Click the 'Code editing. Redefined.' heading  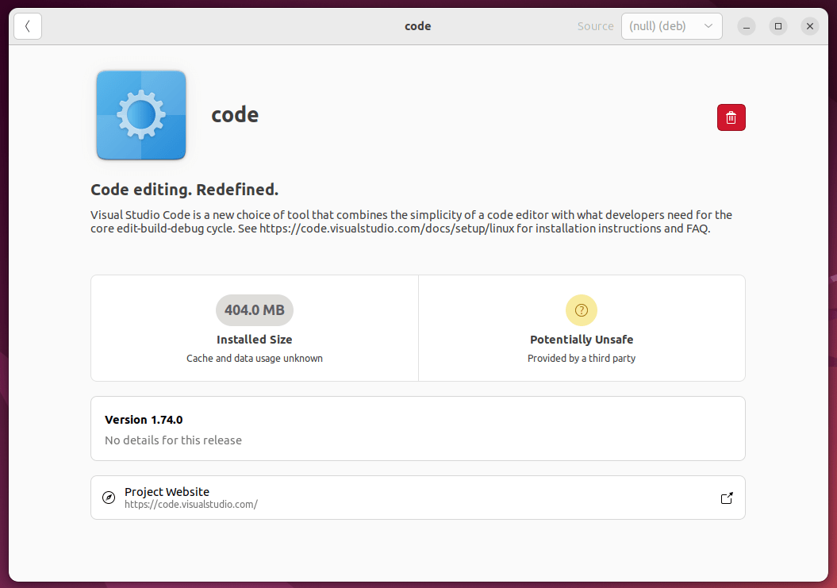(184, 190)
